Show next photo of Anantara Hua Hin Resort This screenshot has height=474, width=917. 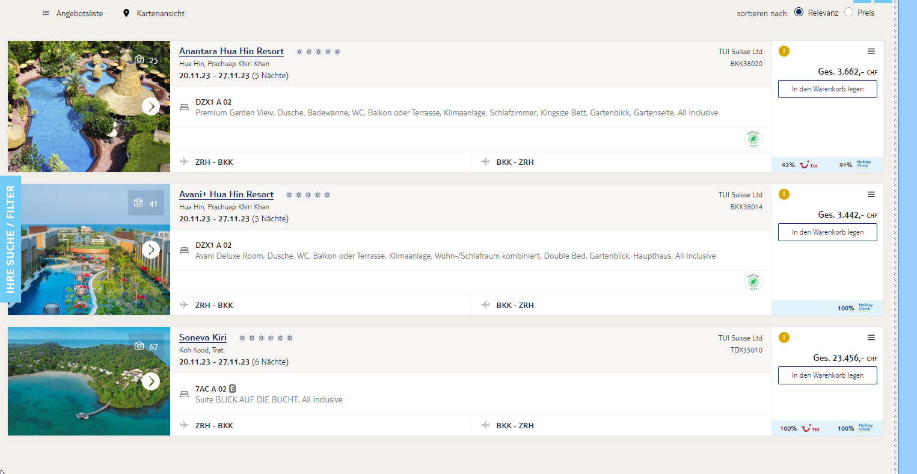point(151,106)
